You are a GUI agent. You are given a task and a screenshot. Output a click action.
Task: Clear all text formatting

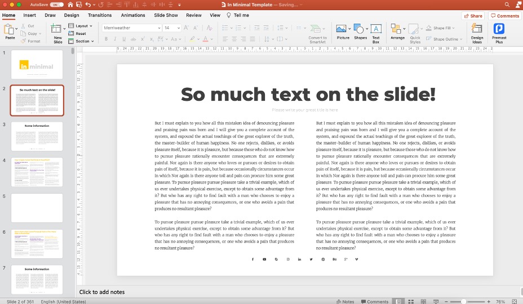click(210, 28)
